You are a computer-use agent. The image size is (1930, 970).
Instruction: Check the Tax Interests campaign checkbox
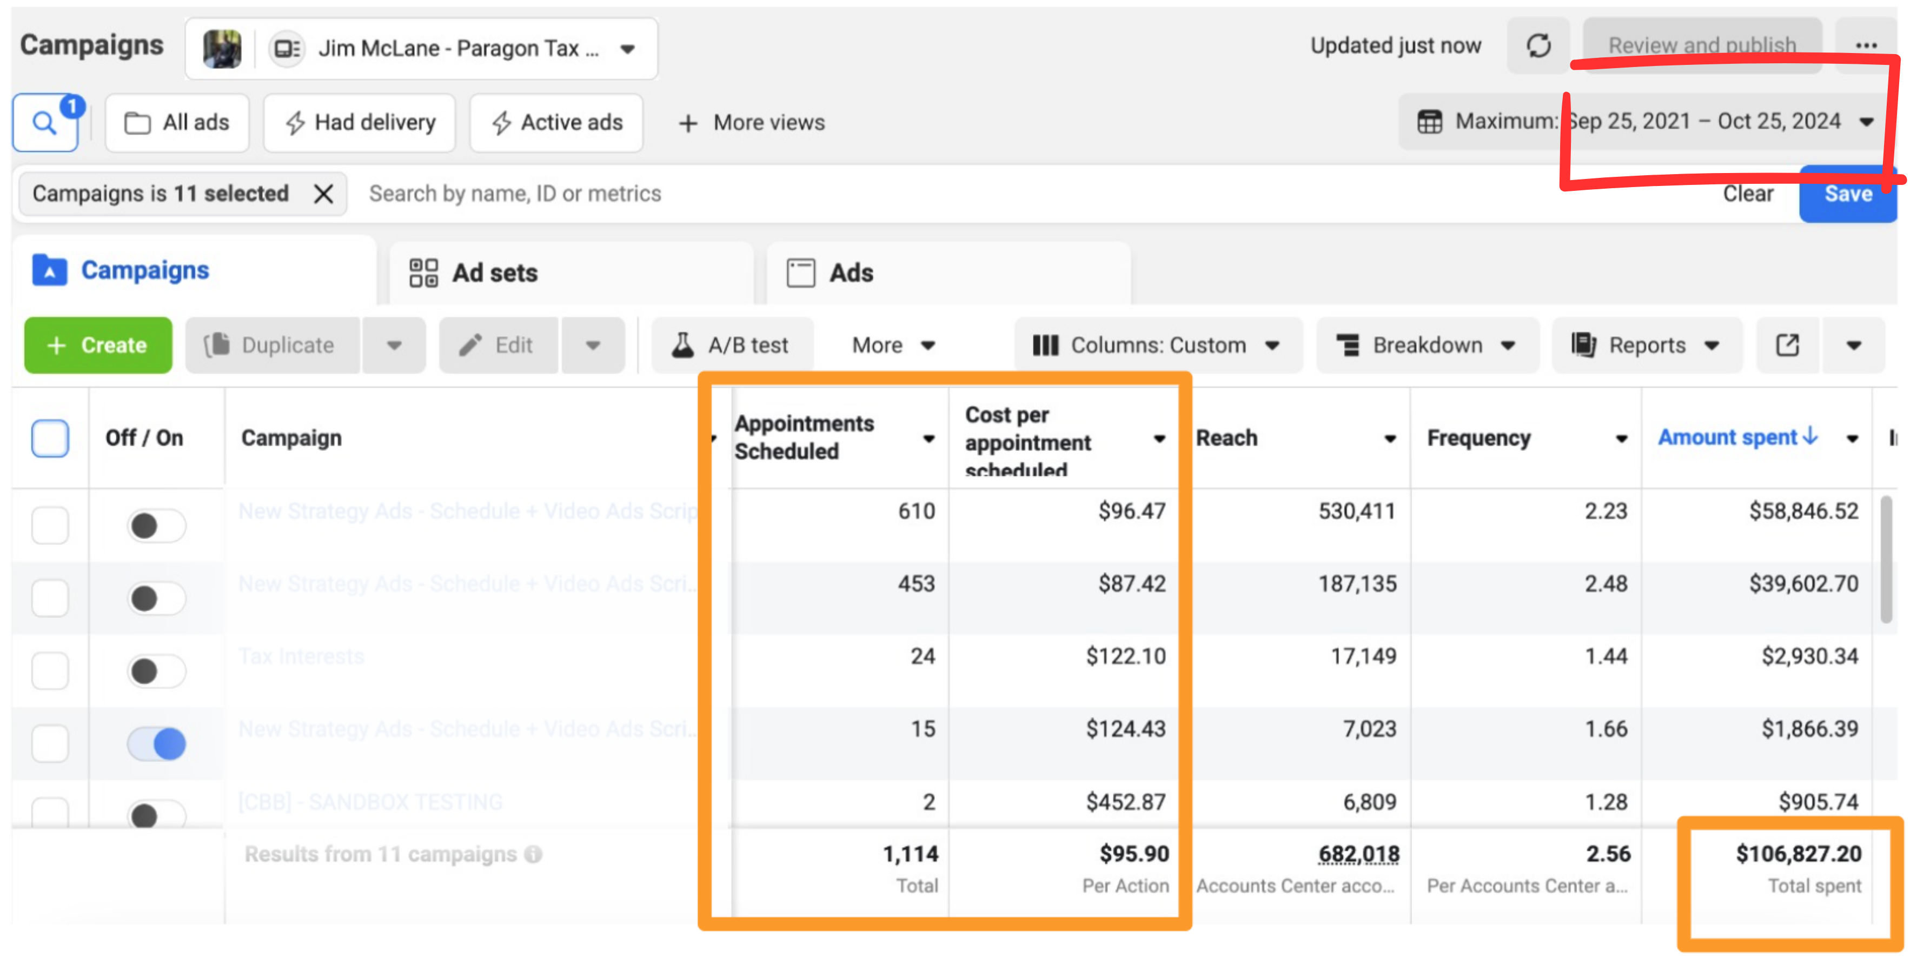click(x=49, y=670)
